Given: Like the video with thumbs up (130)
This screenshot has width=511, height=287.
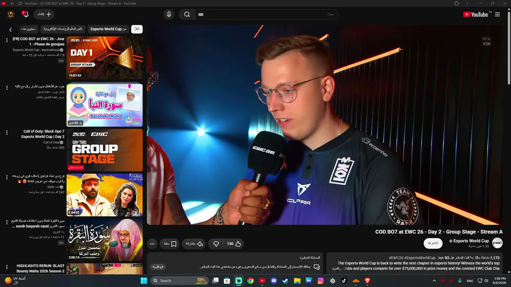Looking at the screenshot, I should tap(234, 244).
